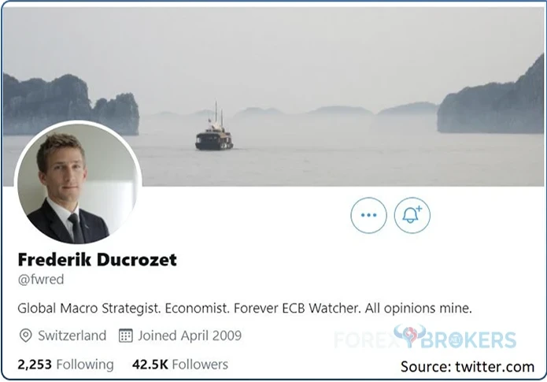547x382 pixels.
Task: Click the Joined April 2009 text
Action: [x=190, y=336]
